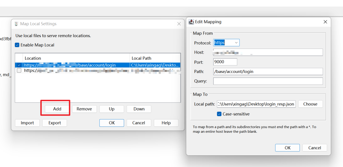
Task: Open Help in Map Local Settings
Action: point(166,123)
